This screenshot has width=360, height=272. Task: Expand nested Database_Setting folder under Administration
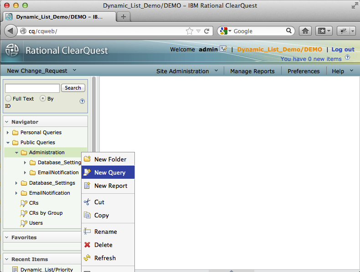coord(25,162)
